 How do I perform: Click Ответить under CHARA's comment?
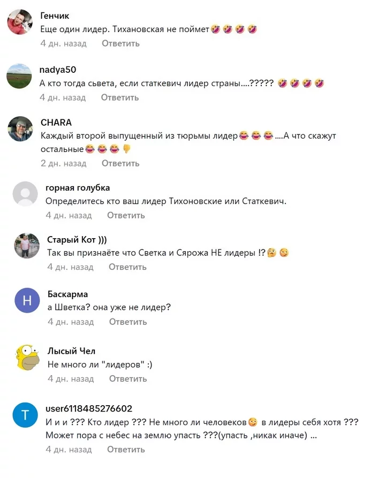[x=120, y=163]
